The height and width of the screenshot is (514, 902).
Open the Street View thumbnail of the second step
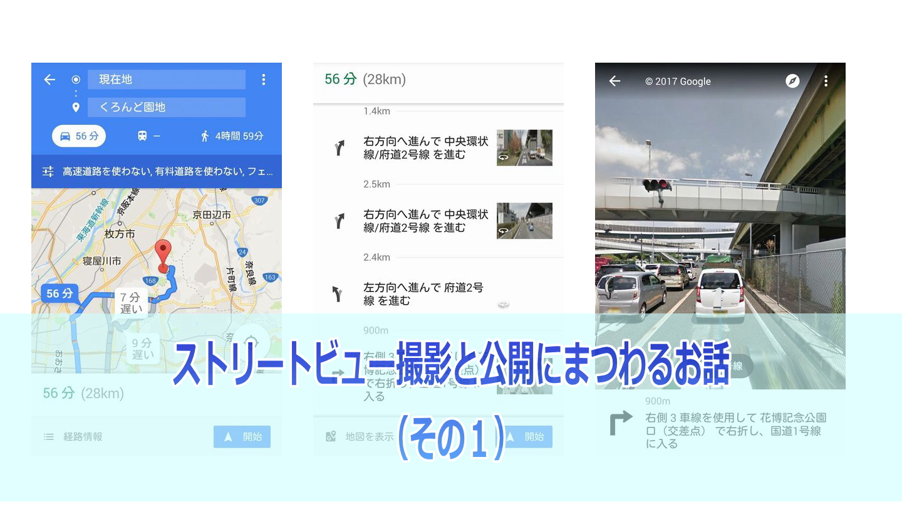(x=524, y=221)
